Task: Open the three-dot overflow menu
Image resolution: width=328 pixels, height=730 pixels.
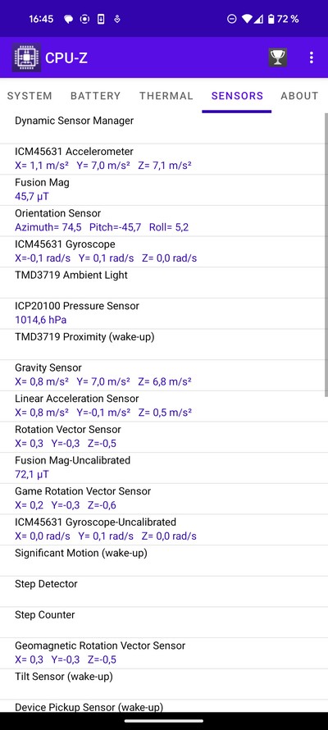Action: tap(312, 57)
